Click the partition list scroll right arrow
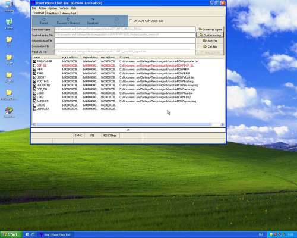The image size is (297, 238). [x=222, y=124]
